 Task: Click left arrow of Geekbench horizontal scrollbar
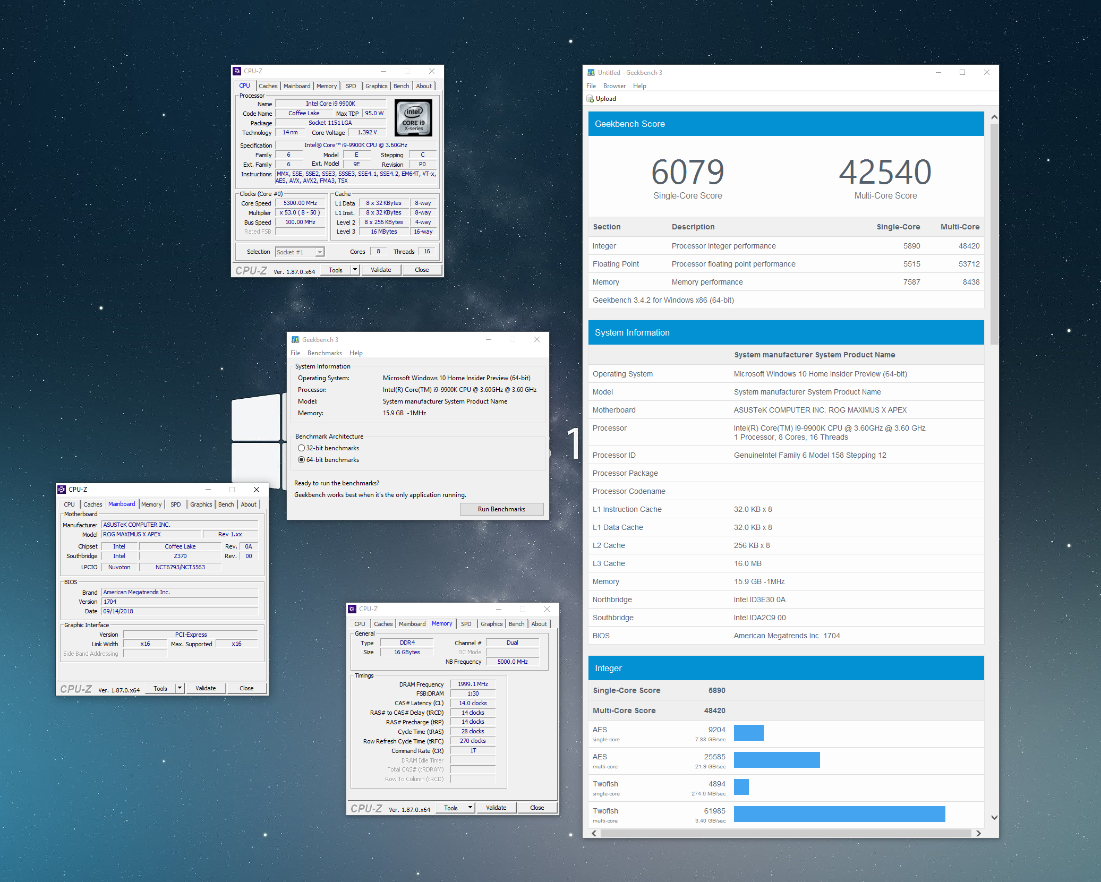pos(594,833)
